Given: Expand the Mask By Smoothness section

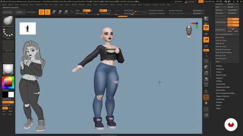Looking at the screenshot, I should pyautogui.click(x=223, y=49).
